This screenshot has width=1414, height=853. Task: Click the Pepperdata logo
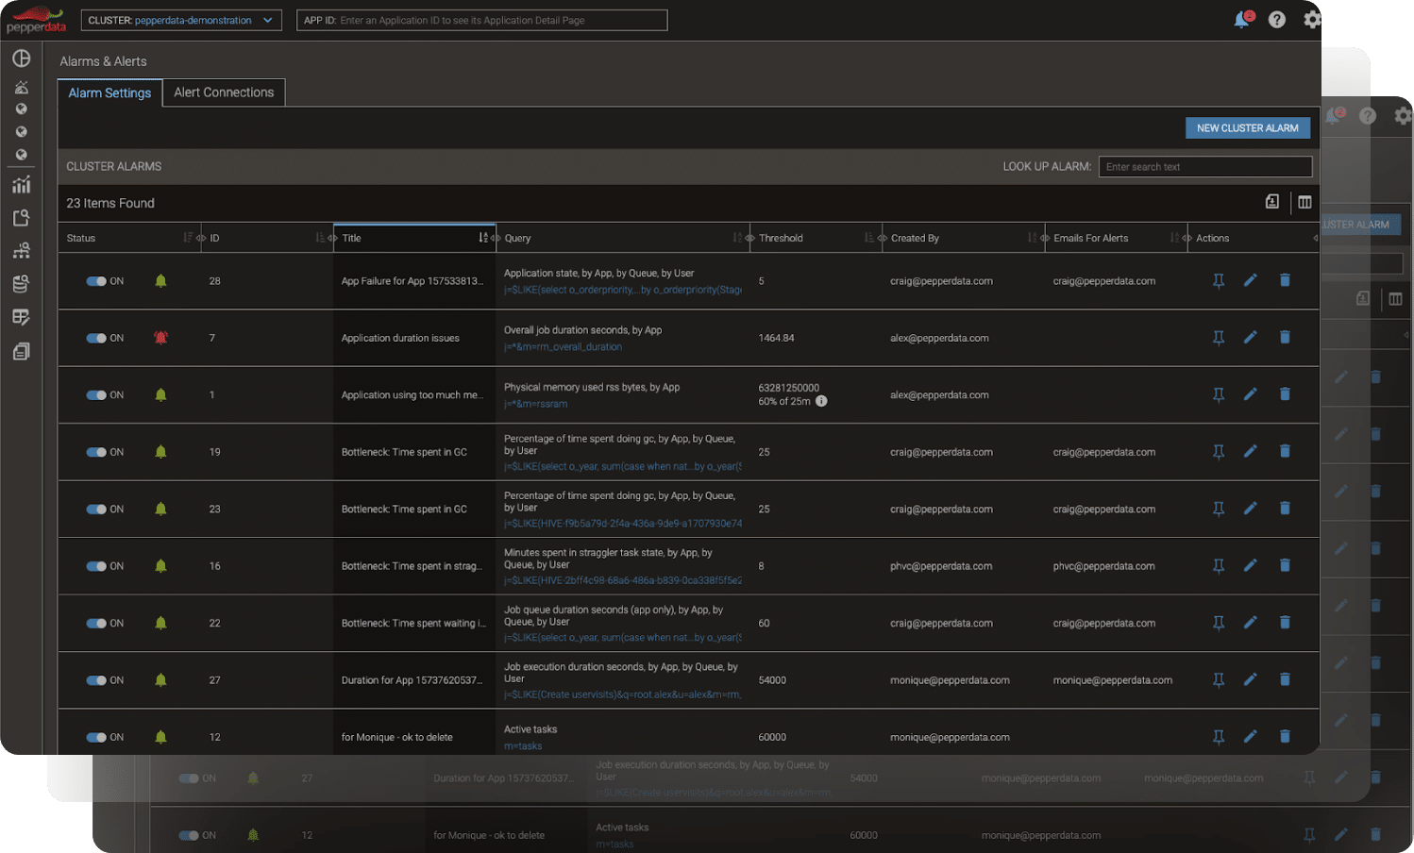coord(36,20)
